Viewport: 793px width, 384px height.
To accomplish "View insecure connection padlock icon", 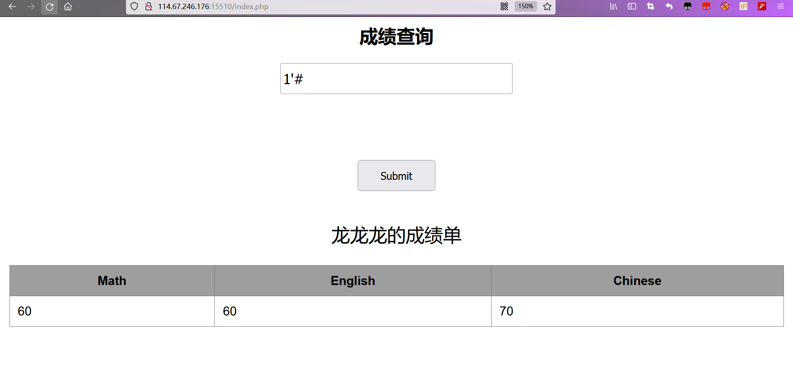I will pyautogui.click(x=149, y=7).
